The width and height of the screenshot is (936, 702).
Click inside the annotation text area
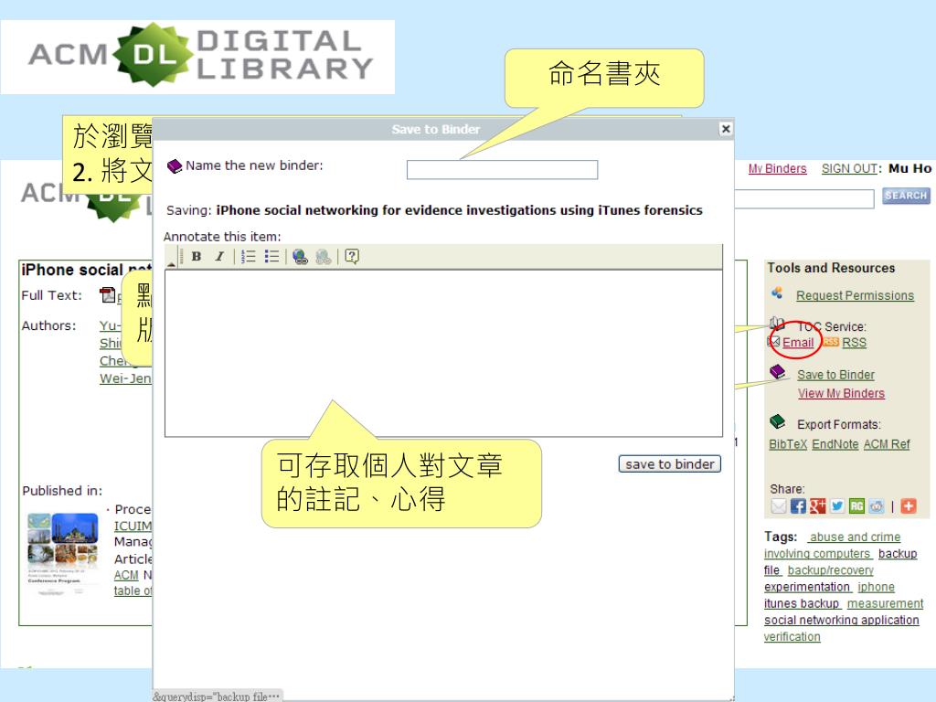pyautogui.click(x=443, y=354)
